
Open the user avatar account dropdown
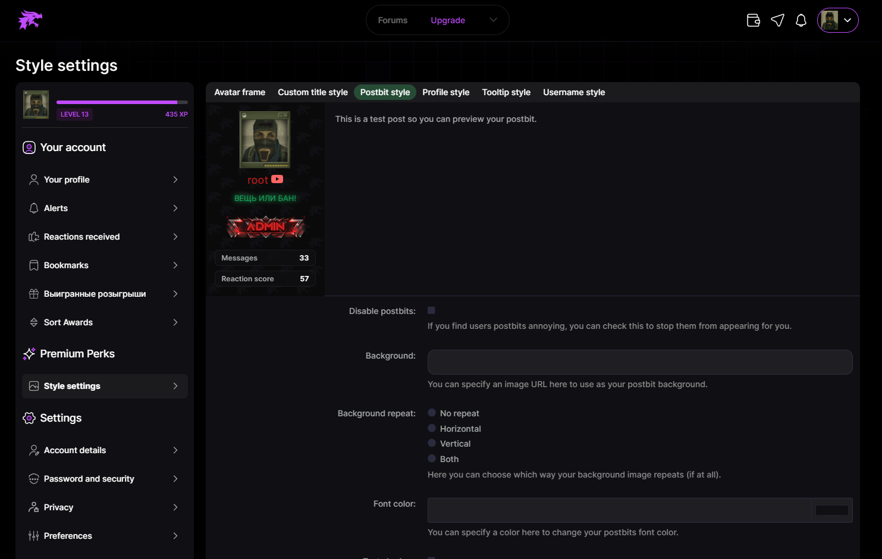click(837, 20)
